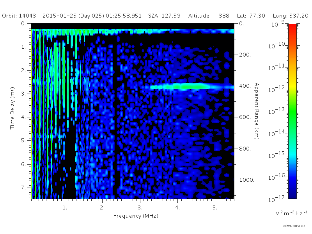Click the 'Orbit: 14043' header text
312x234 pixels.
tap(19, 16)
